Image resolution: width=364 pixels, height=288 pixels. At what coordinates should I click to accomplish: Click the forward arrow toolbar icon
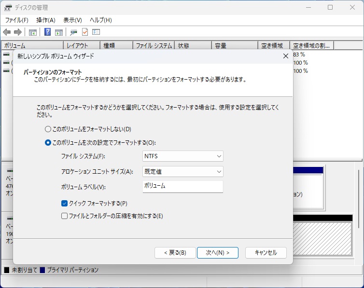pyautogui.click(x=18, y=32)
